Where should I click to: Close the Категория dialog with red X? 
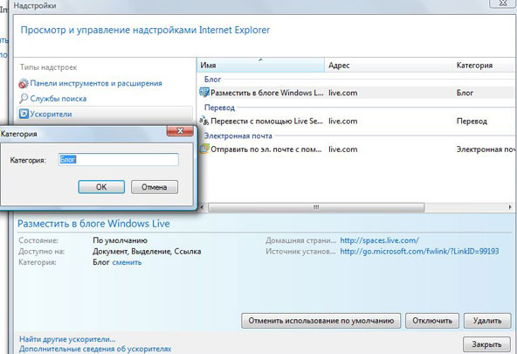180,130
